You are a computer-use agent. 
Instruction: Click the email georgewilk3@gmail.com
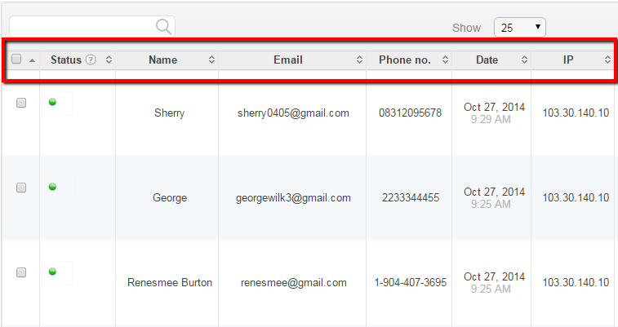point(293,198)
